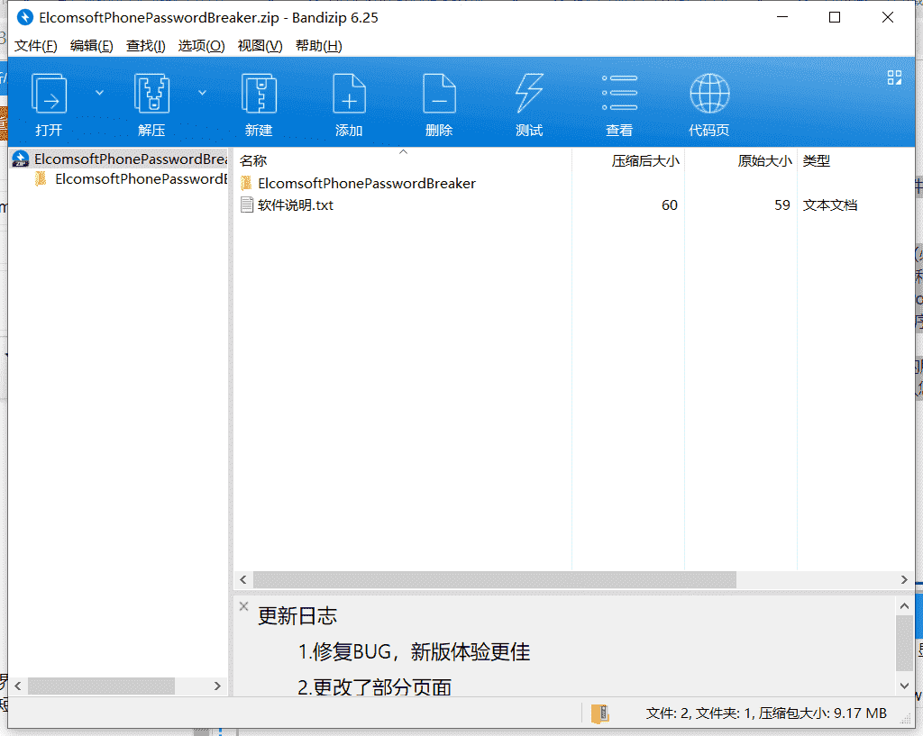Screen dimensions: 923x736
Task: Click comment line 2.更改了部分页面
Action: point(374,687)
